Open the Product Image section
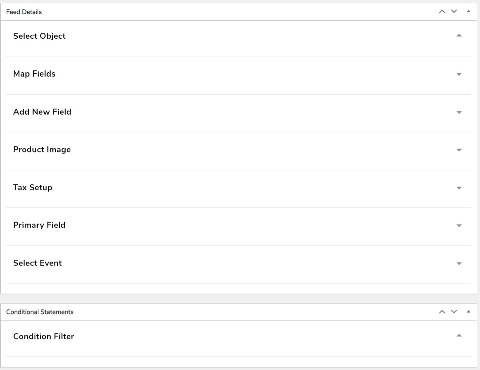Screen dimensions: 480x370 (x=459, y=150)
